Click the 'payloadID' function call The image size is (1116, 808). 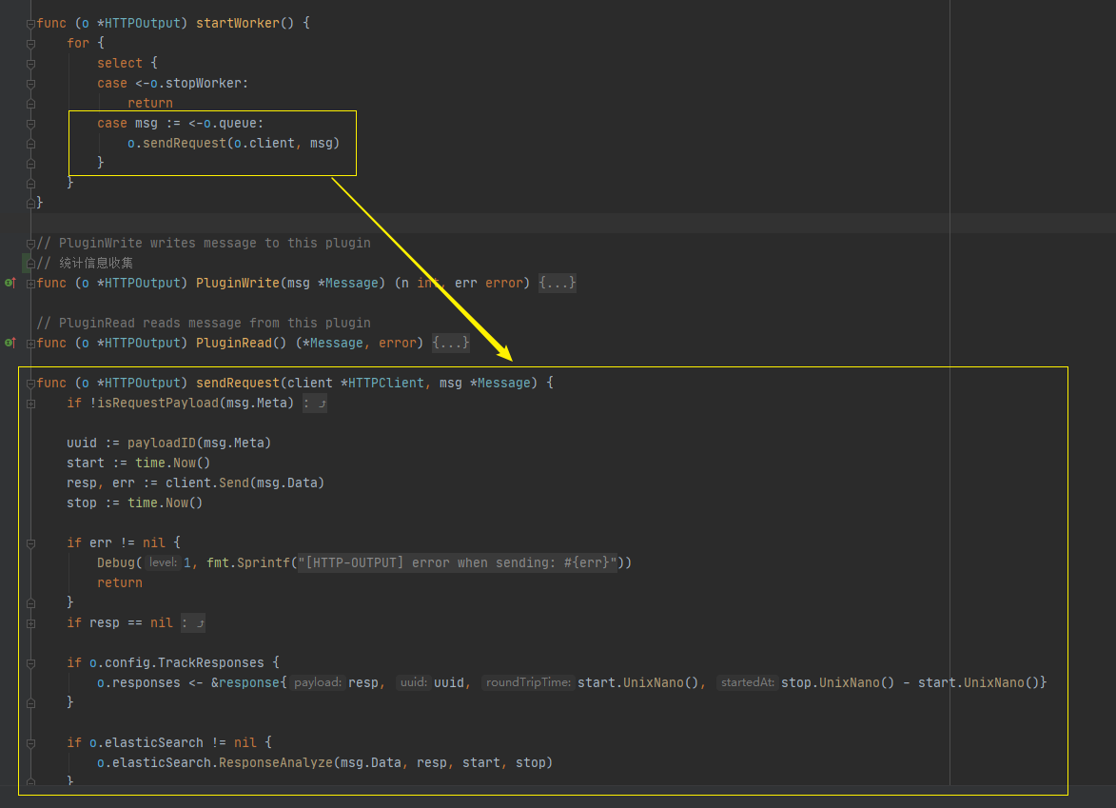(x=162, y=443)
